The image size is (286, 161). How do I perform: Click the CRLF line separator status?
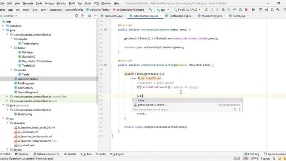pyautogui.click(x=245, y=158)
